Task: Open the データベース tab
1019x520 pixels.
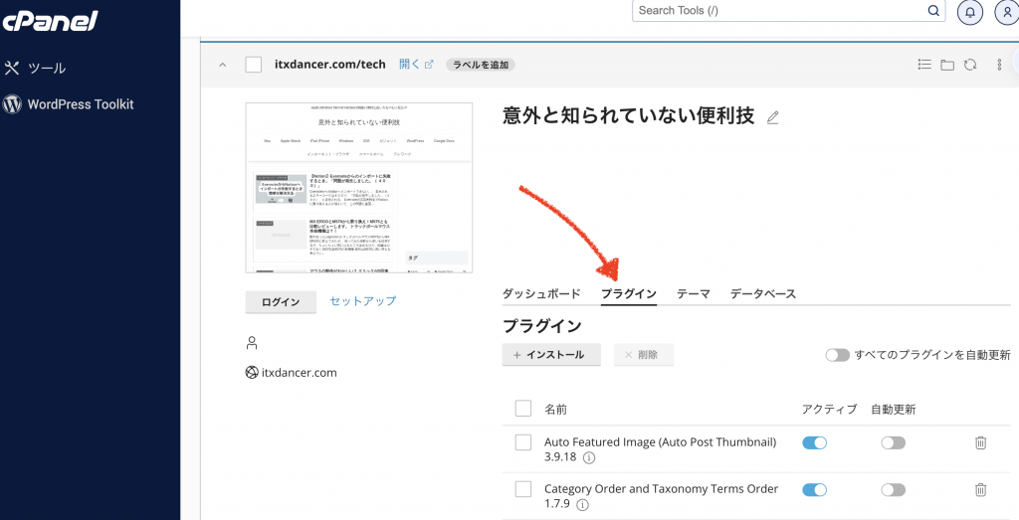Action: click(762, 293)
